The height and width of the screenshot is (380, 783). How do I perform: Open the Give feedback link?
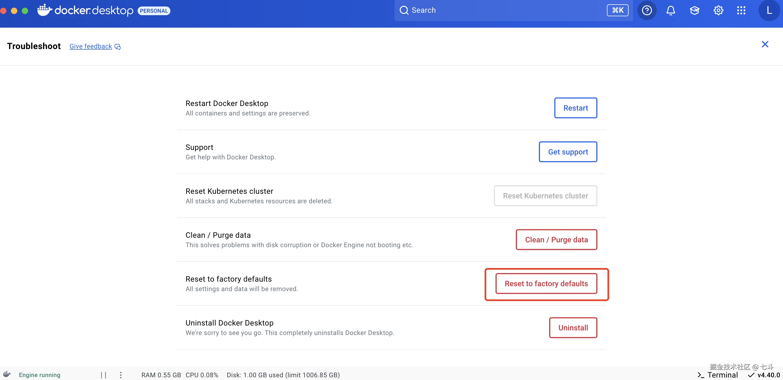tap(90, 46)
